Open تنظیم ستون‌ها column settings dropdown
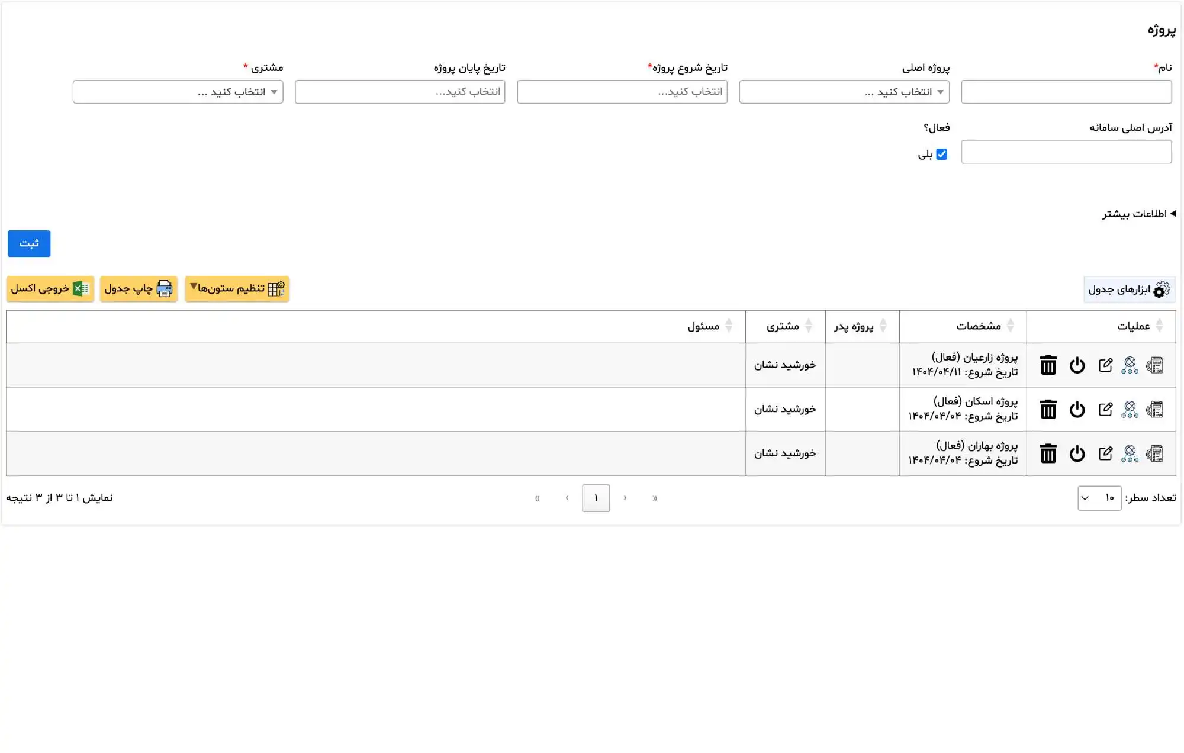Viewport: 1184px width, 753px height. [237, 289]
